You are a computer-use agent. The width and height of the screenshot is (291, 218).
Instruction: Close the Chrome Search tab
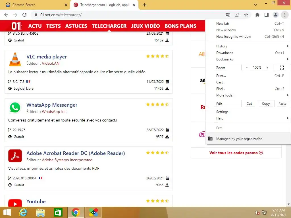(x=66, y=5)
